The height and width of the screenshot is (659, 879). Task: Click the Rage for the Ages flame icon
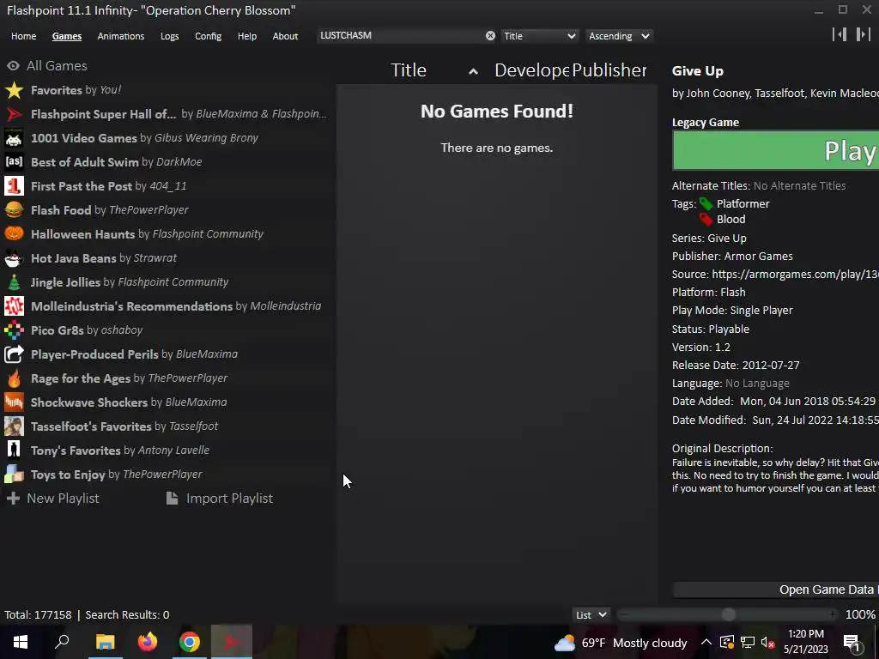click(x=14, y=378)
